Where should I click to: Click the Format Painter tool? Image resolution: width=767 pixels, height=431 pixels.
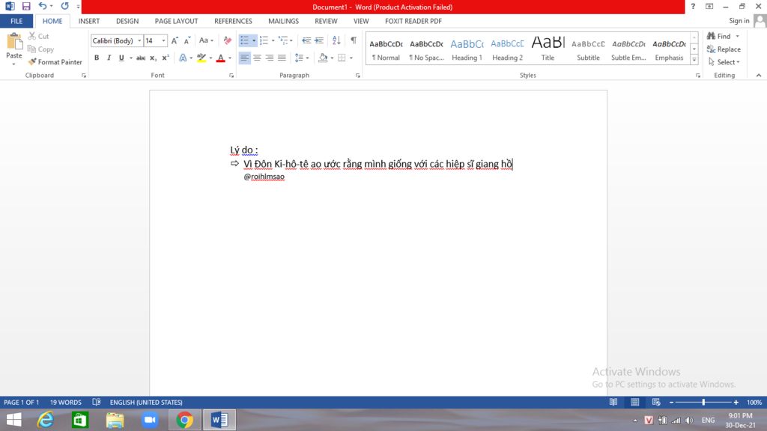[55, 62]
